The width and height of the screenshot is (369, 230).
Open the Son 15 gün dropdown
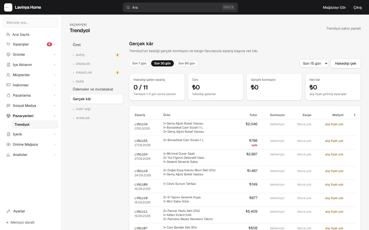[314, 63]
